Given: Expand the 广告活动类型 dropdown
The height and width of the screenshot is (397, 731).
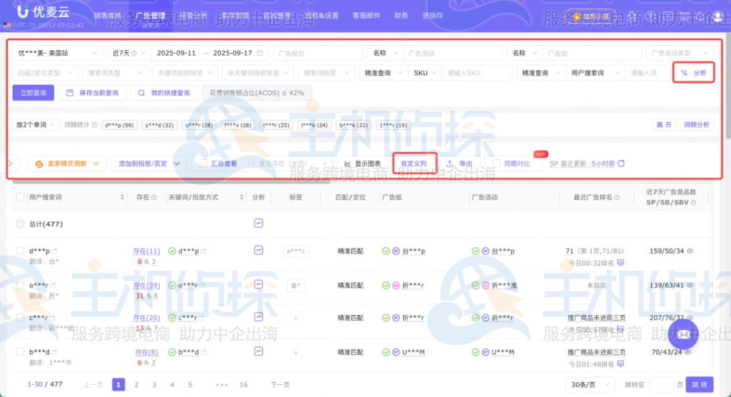Looking at the screenshot, I should 680,53.
